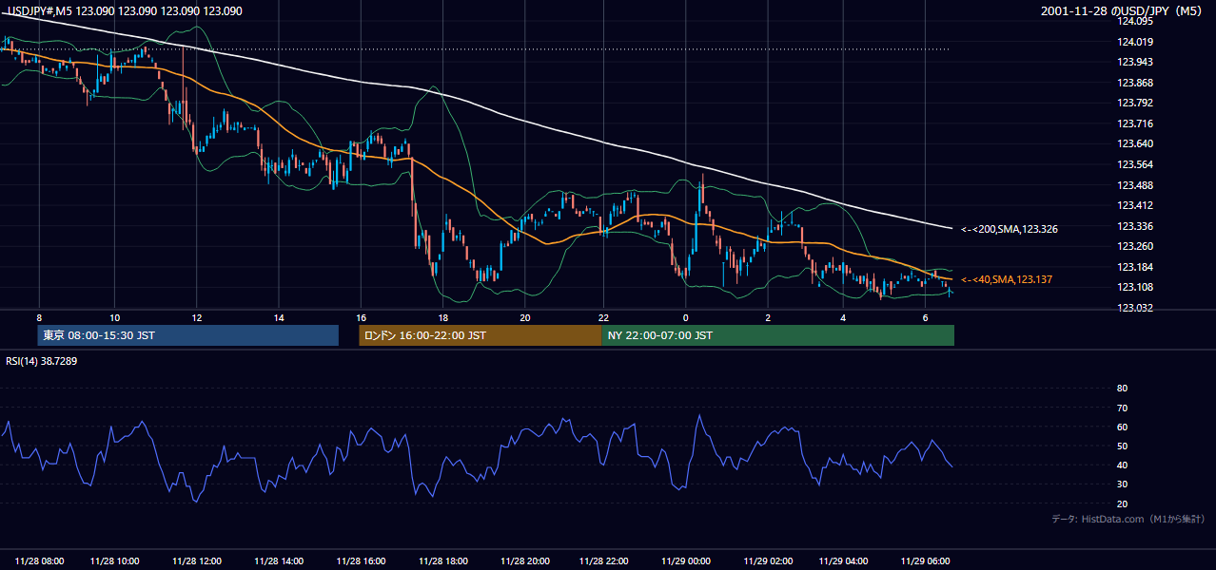Click the 11/29 04:00 date label
The height and width of the screenshot is (570, 1216).
844,561
